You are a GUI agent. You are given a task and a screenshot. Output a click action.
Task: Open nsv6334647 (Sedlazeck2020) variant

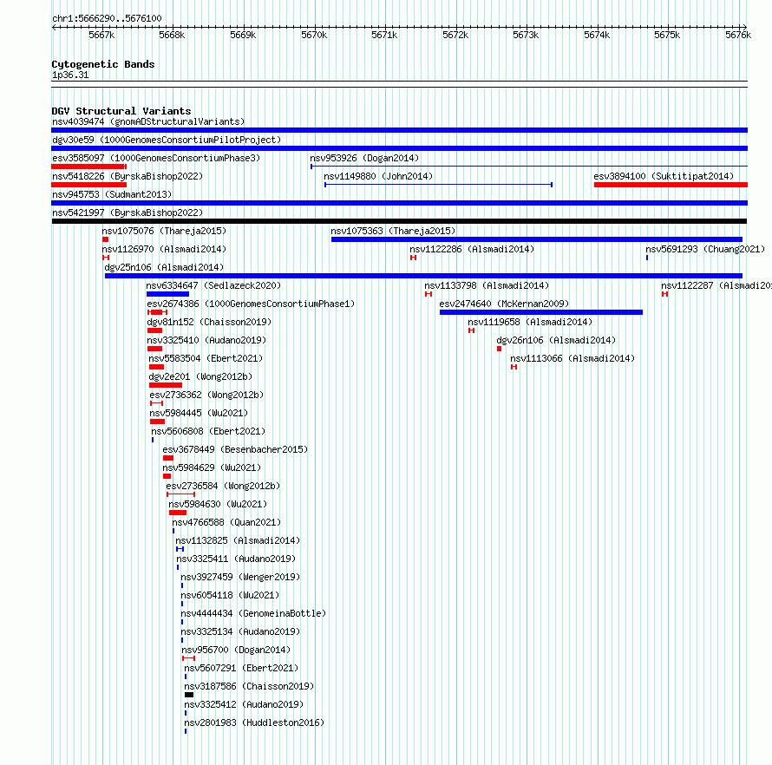pyautogui.click(x=213, y=285)
